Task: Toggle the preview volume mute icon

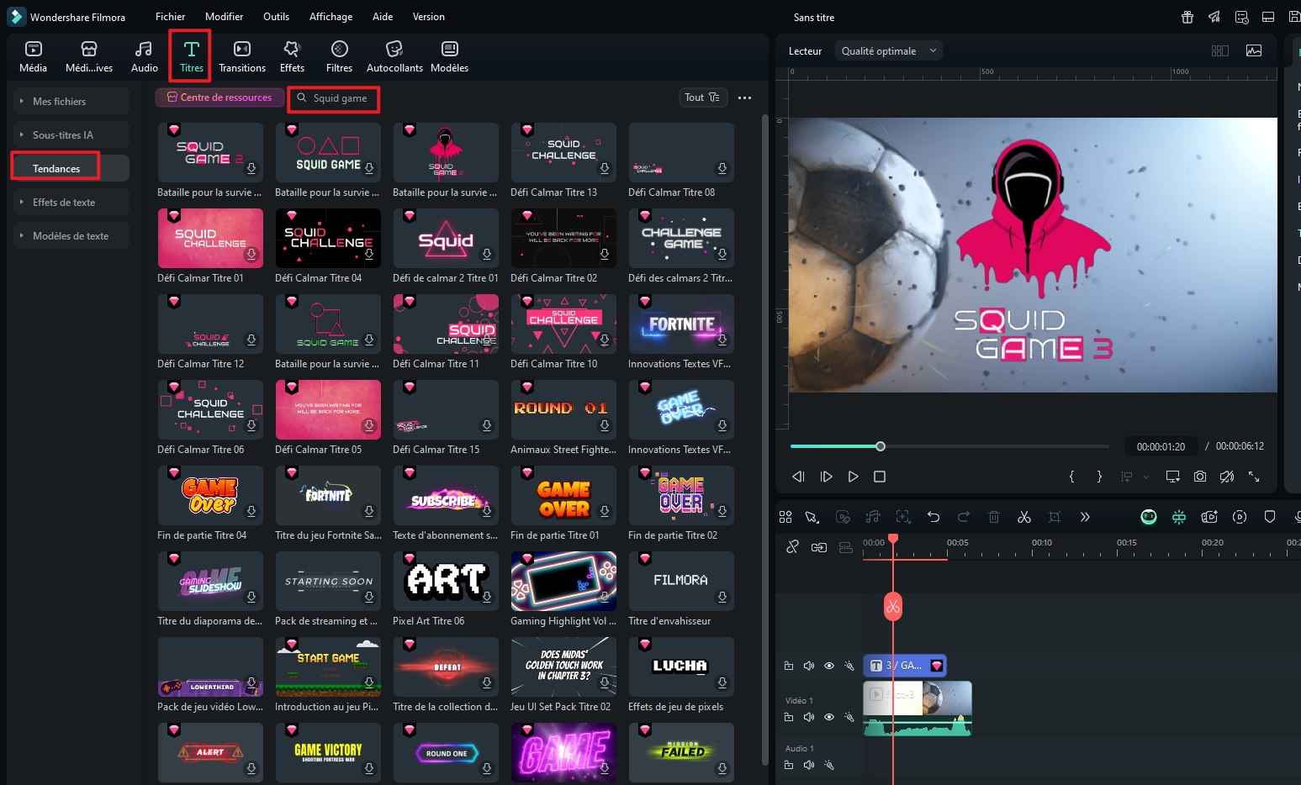Action: [x=1227, y=477]
